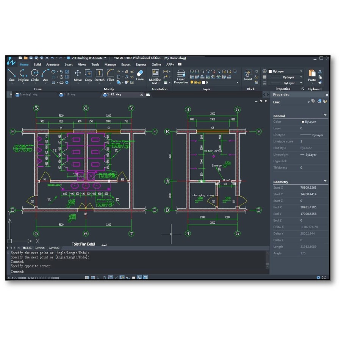Image resolution: width=341 pixels, height=341 pixels.
Task: Toggle grid display in status bar
Action: coord(93,277)
